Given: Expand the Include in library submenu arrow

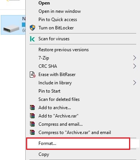Looking at the screenshot, I should 135,83.
